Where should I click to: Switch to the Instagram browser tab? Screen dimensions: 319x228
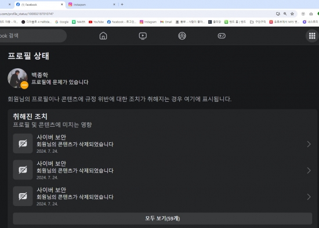[89, 5]
